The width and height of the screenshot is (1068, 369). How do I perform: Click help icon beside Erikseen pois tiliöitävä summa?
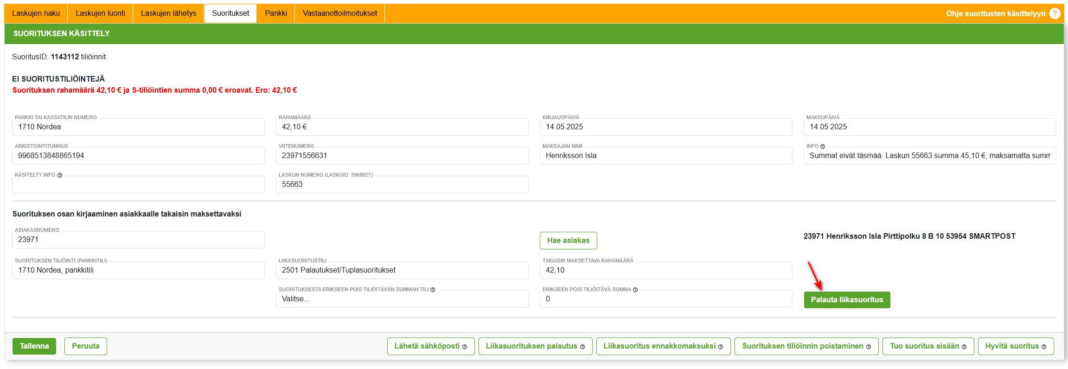[x=635, y=290]
